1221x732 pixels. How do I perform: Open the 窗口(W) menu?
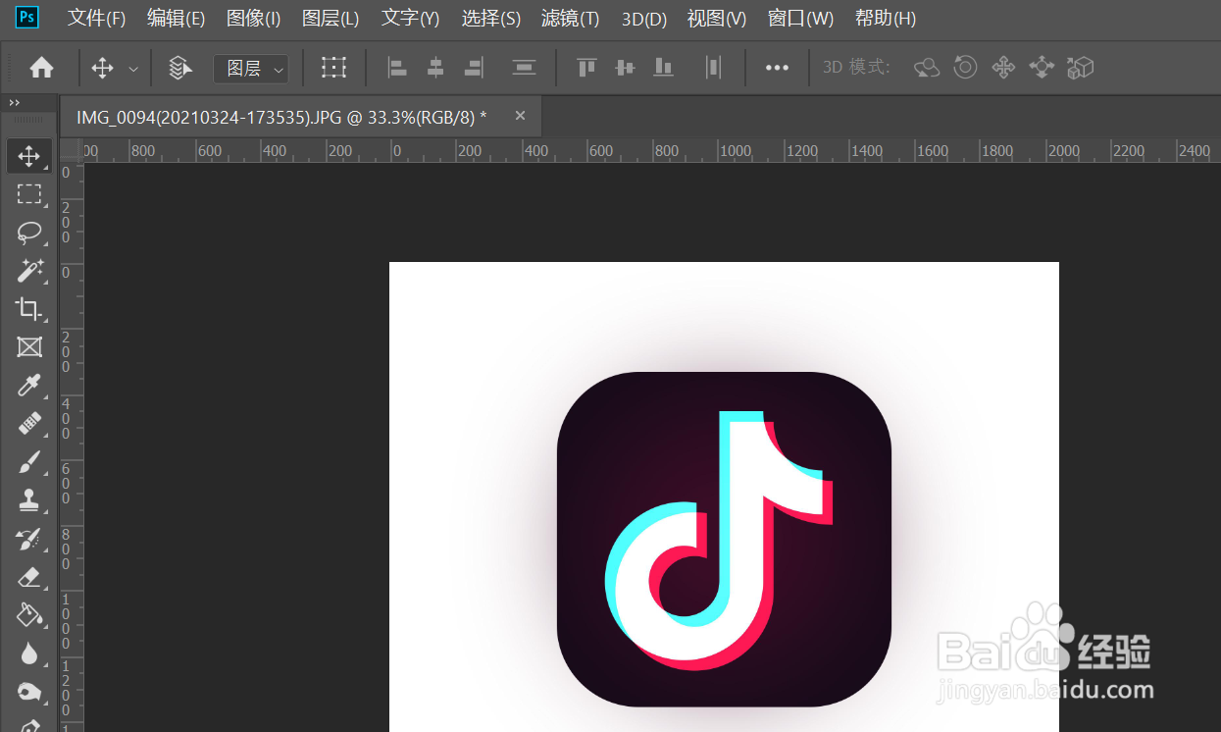(x=800, y=19)
